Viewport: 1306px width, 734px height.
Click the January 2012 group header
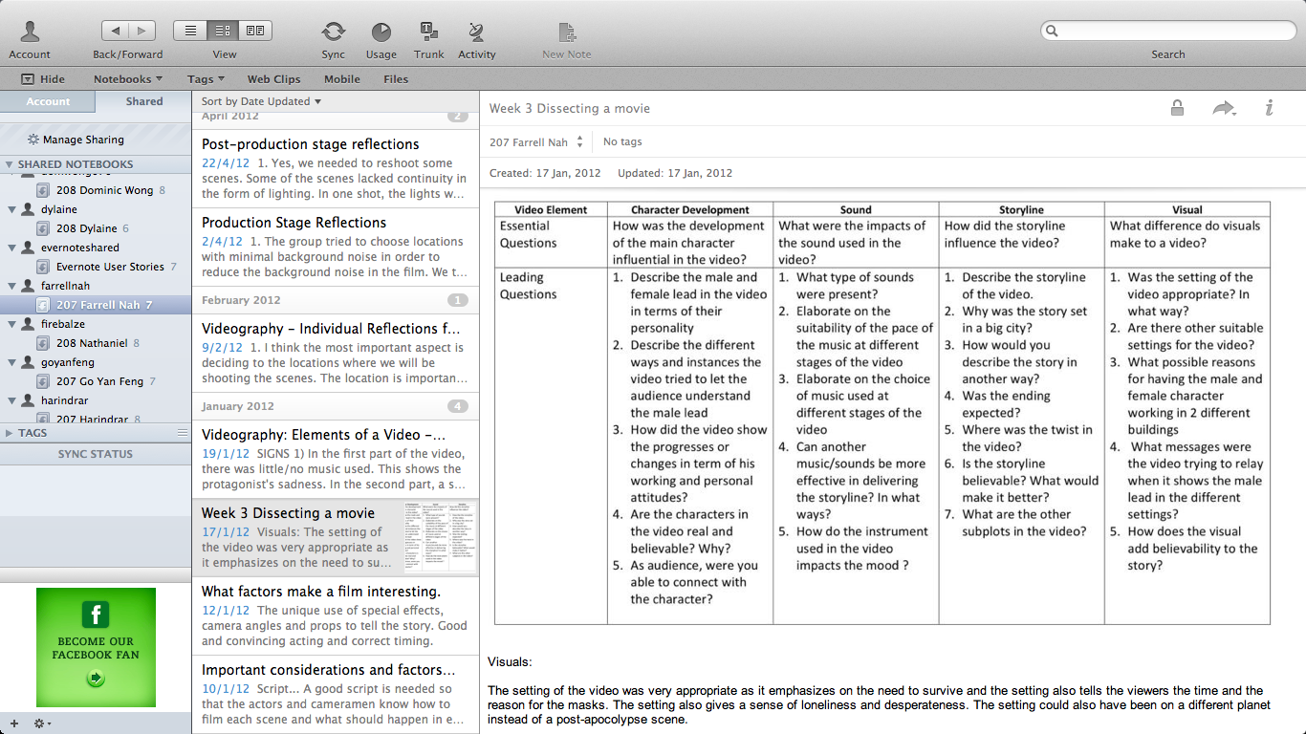[336, 406]
